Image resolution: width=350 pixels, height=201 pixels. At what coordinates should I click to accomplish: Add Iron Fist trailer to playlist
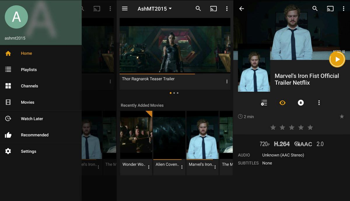point(264,103)
